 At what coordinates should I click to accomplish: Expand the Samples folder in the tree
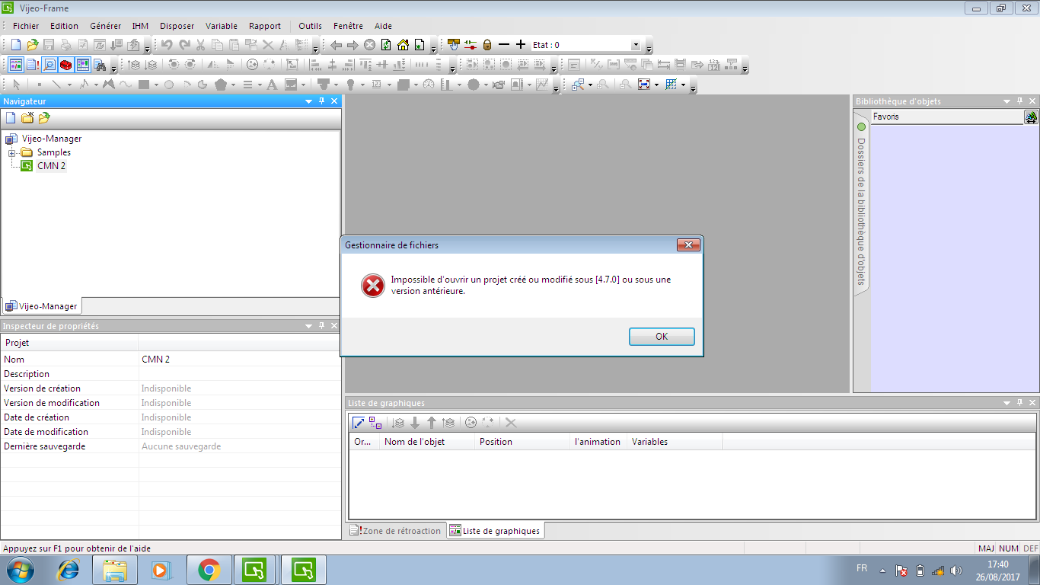click(12, 152)
